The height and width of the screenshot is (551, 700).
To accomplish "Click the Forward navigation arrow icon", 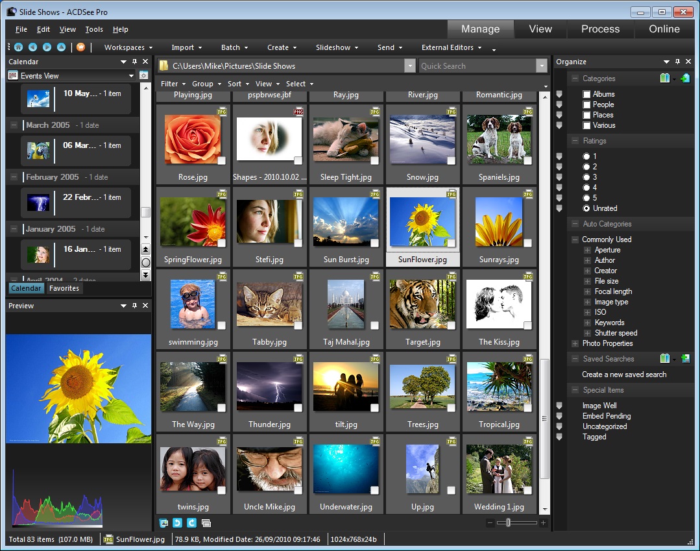I will (x=47, y=47).
